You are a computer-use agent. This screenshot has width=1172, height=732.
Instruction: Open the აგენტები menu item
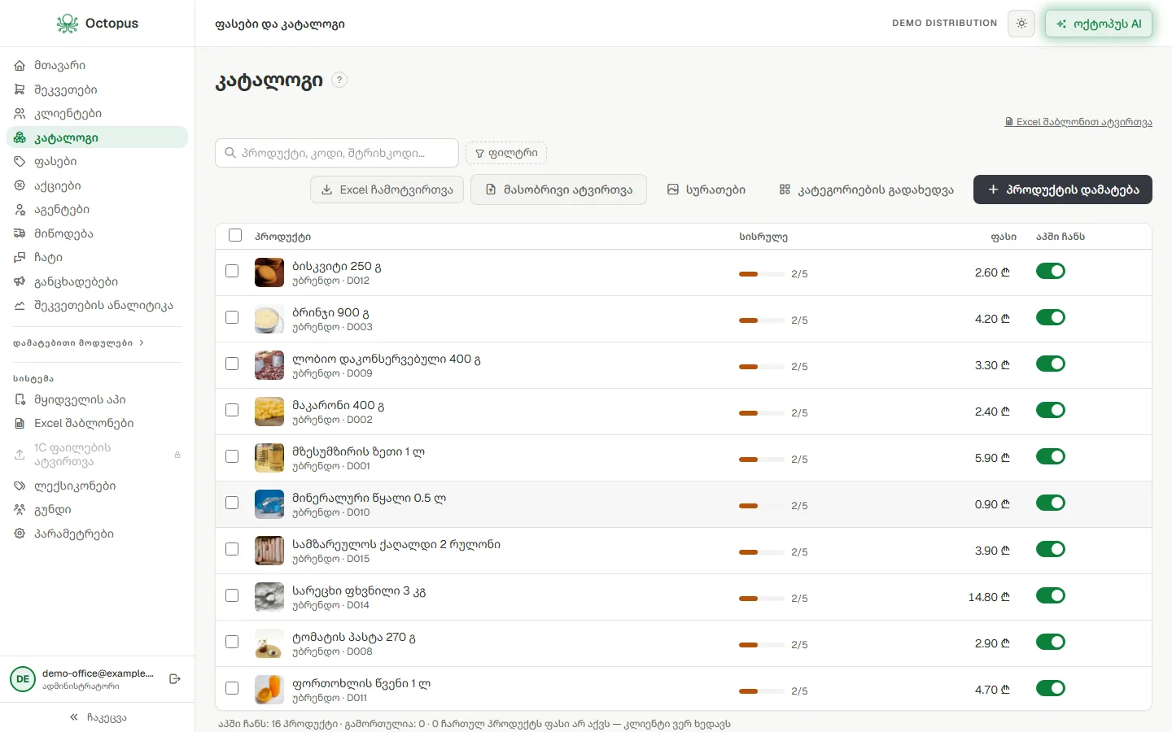(x=97, y=210)
